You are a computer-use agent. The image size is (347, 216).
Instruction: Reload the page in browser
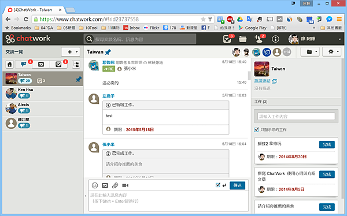click(x=26, y=19)
